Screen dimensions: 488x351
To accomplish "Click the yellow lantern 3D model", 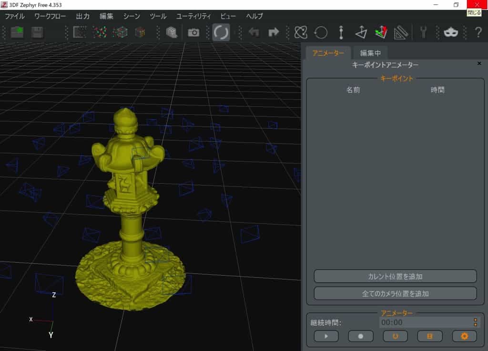I will pos(130,209).
